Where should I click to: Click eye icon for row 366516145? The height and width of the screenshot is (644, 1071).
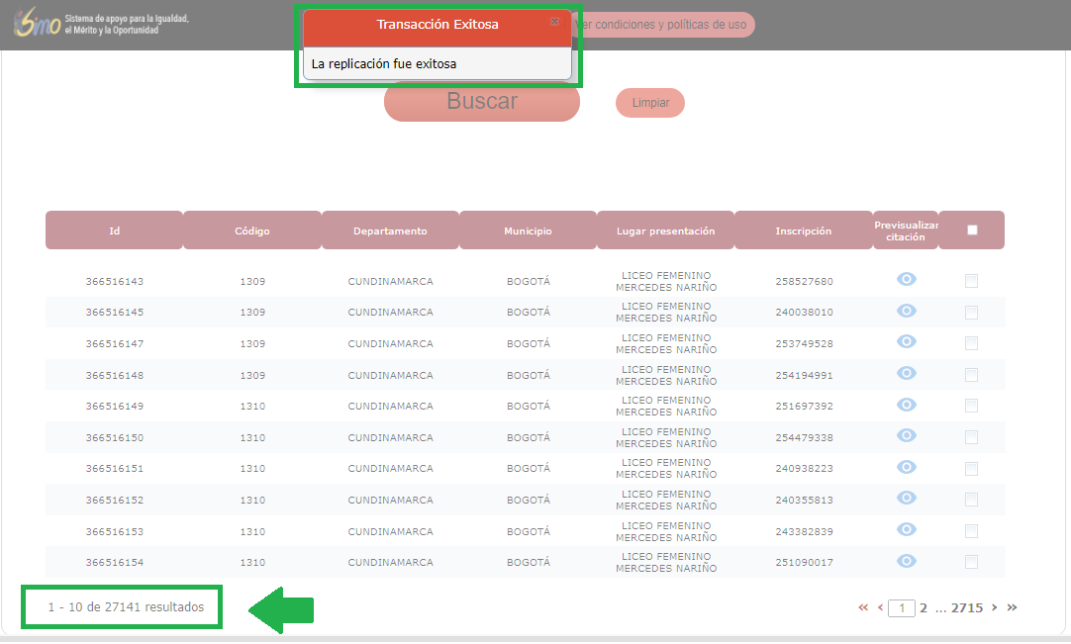[906, 311]
